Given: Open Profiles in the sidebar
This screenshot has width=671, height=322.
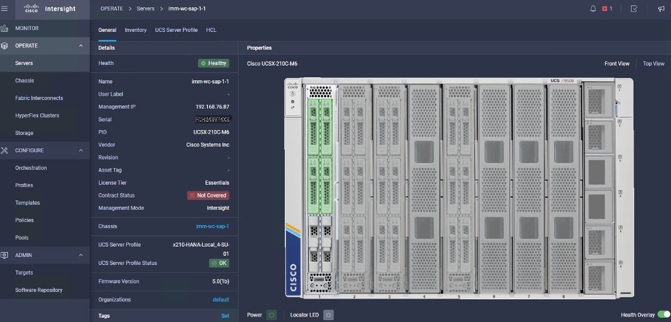Looking at the screenshot, I should click(24, 185).
